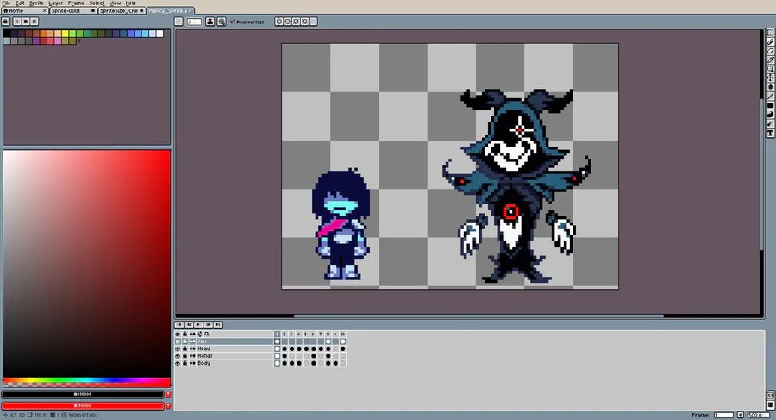Toggle visibility of the selected Jaw layer

coord(178,342)
